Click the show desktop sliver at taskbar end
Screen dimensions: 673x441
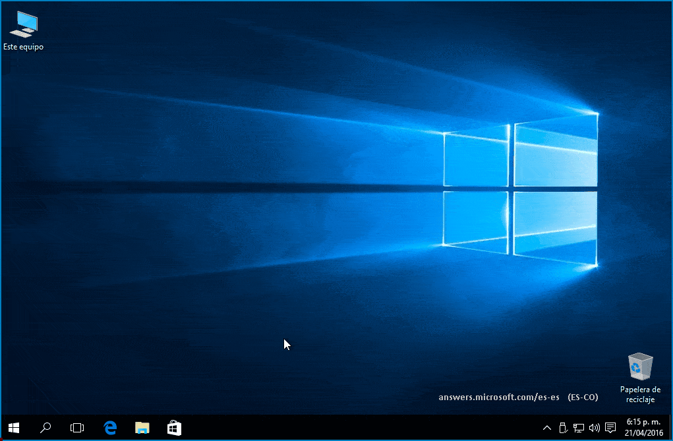pyautogui.click(x=670, y=428)
